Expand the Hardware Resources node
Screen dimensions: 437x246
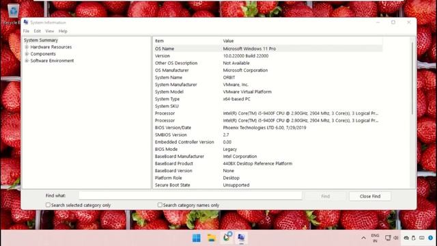coord(27,47)
